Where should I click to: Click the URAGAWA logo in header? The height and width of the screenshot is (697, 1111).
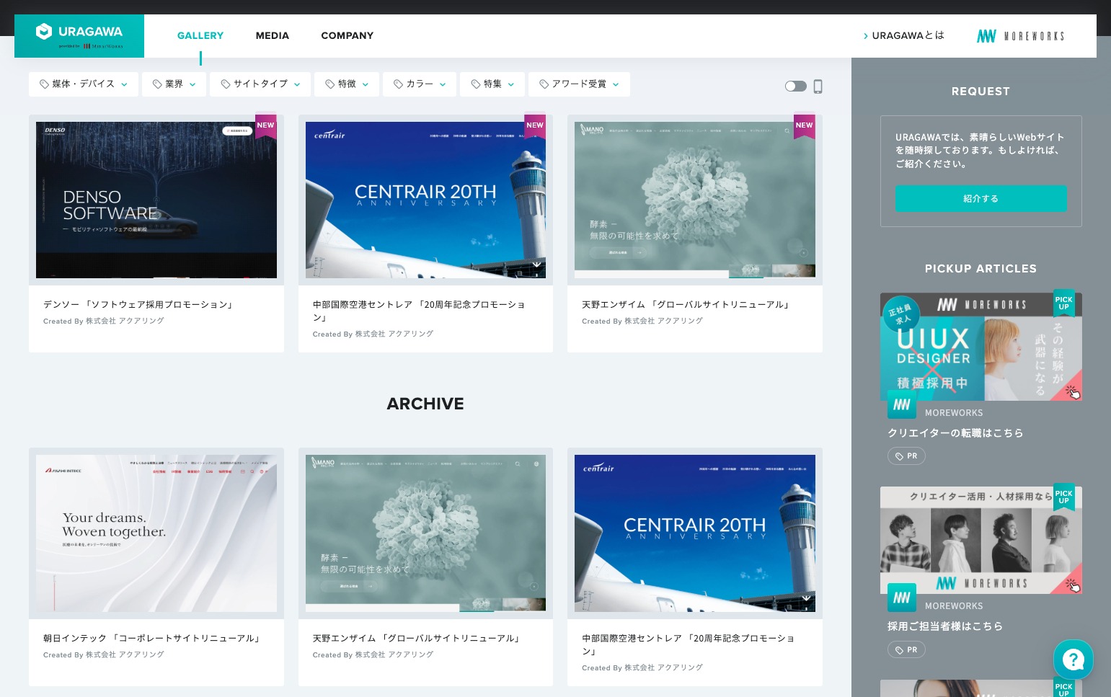tap(79, 35)
